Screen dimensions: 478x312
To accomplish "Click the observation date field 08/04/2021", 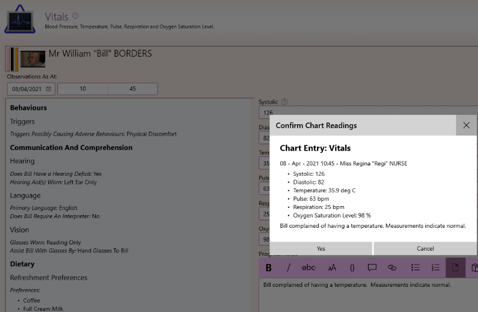I will [x=31, y=89].
